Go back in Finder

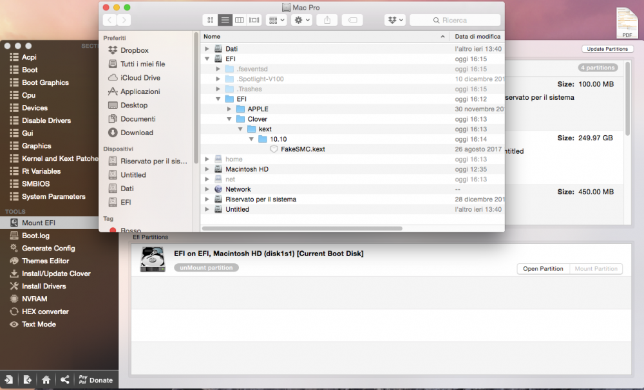tap(109, 20)
